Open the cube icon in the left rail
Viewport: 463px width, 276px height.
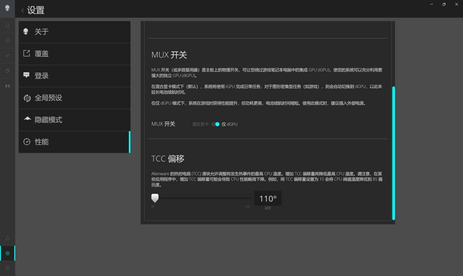7,70
